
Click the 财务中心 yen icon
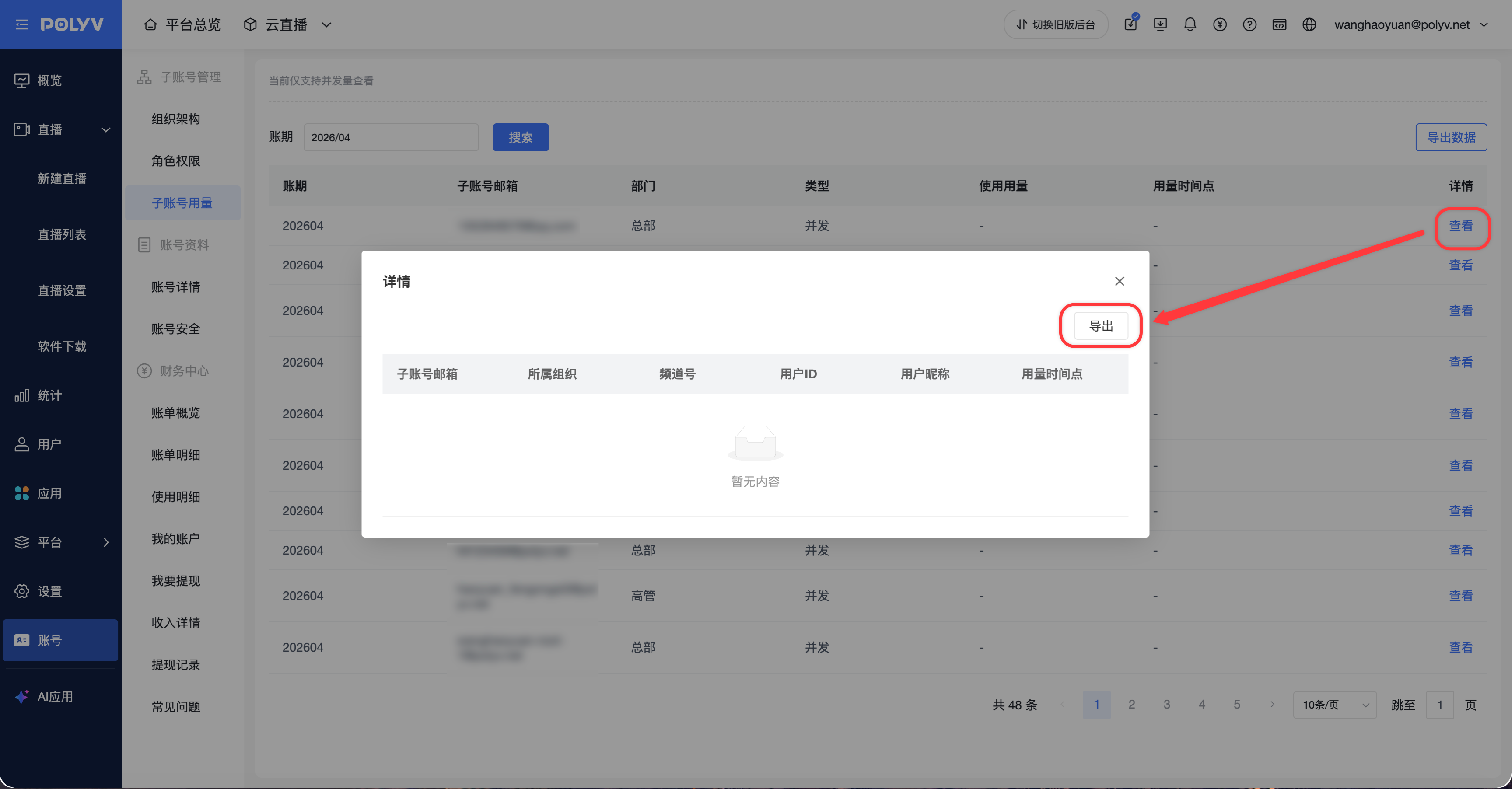click(x=144, y=371)
